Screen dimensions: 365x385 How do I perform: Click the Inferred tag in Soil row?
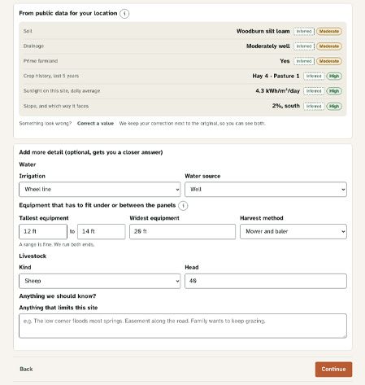304,32
